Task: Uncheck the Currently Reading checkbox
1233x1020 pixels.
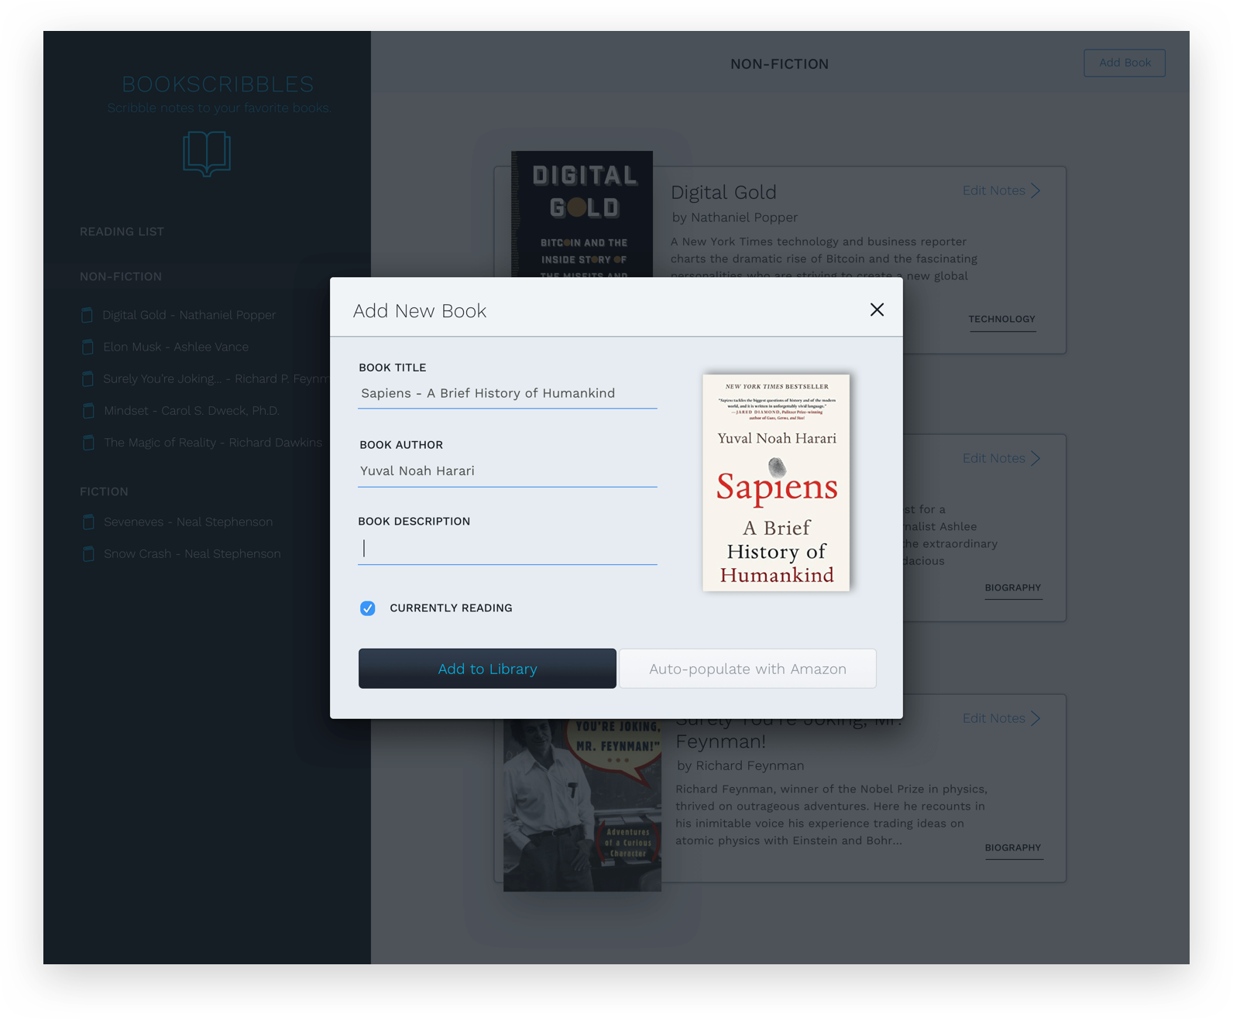Action: 368,608
